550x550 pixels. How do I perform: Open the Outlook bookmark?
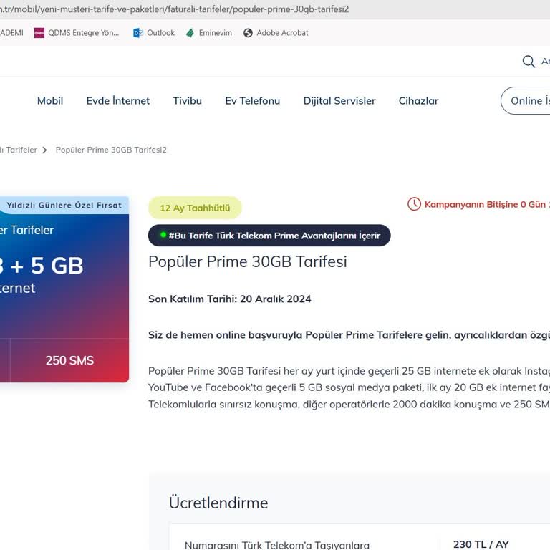click(154, 33)
